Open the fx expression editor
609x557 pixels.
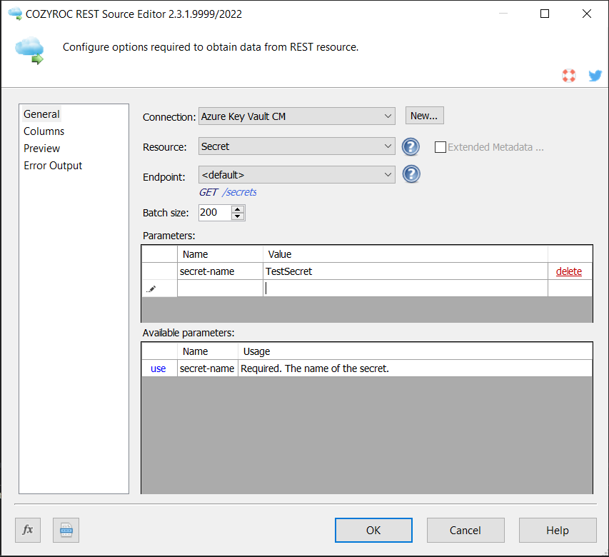28,530
